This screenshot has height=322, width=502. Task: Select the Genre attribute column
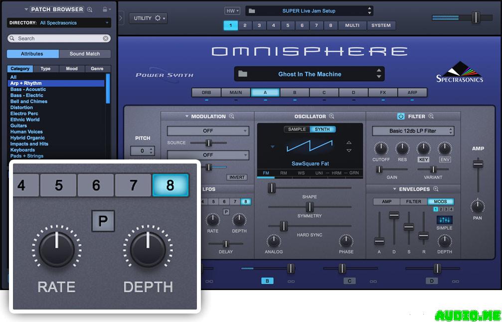pyautogui.click(x=97, y=69)
